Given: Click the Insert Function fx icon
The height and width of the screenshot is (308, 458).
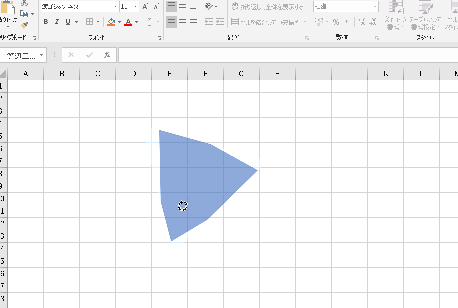Looking at the screenshot, I should [x=107, y=55].
